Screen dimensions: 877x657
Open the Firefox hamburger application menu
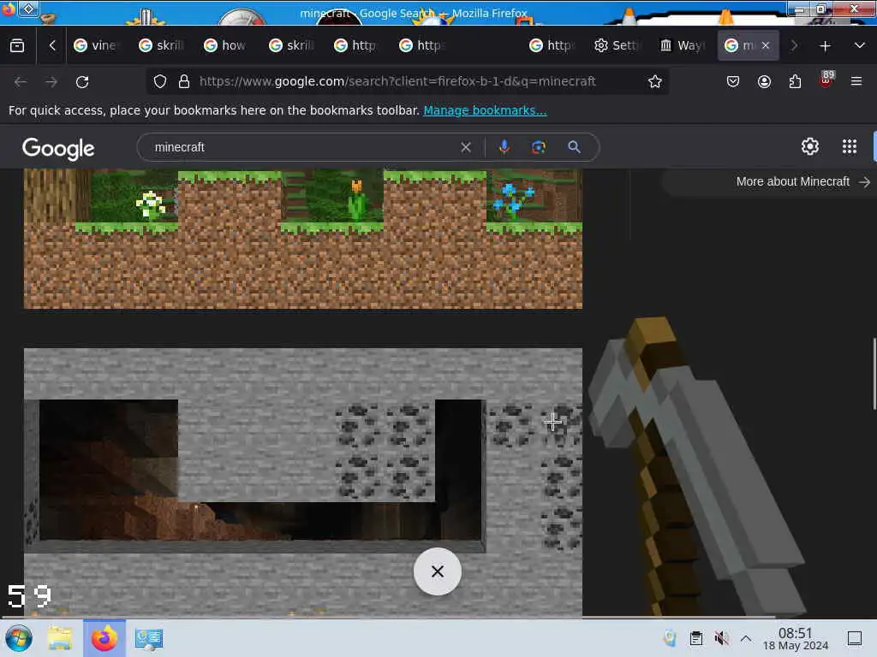[x=856, y=81]
